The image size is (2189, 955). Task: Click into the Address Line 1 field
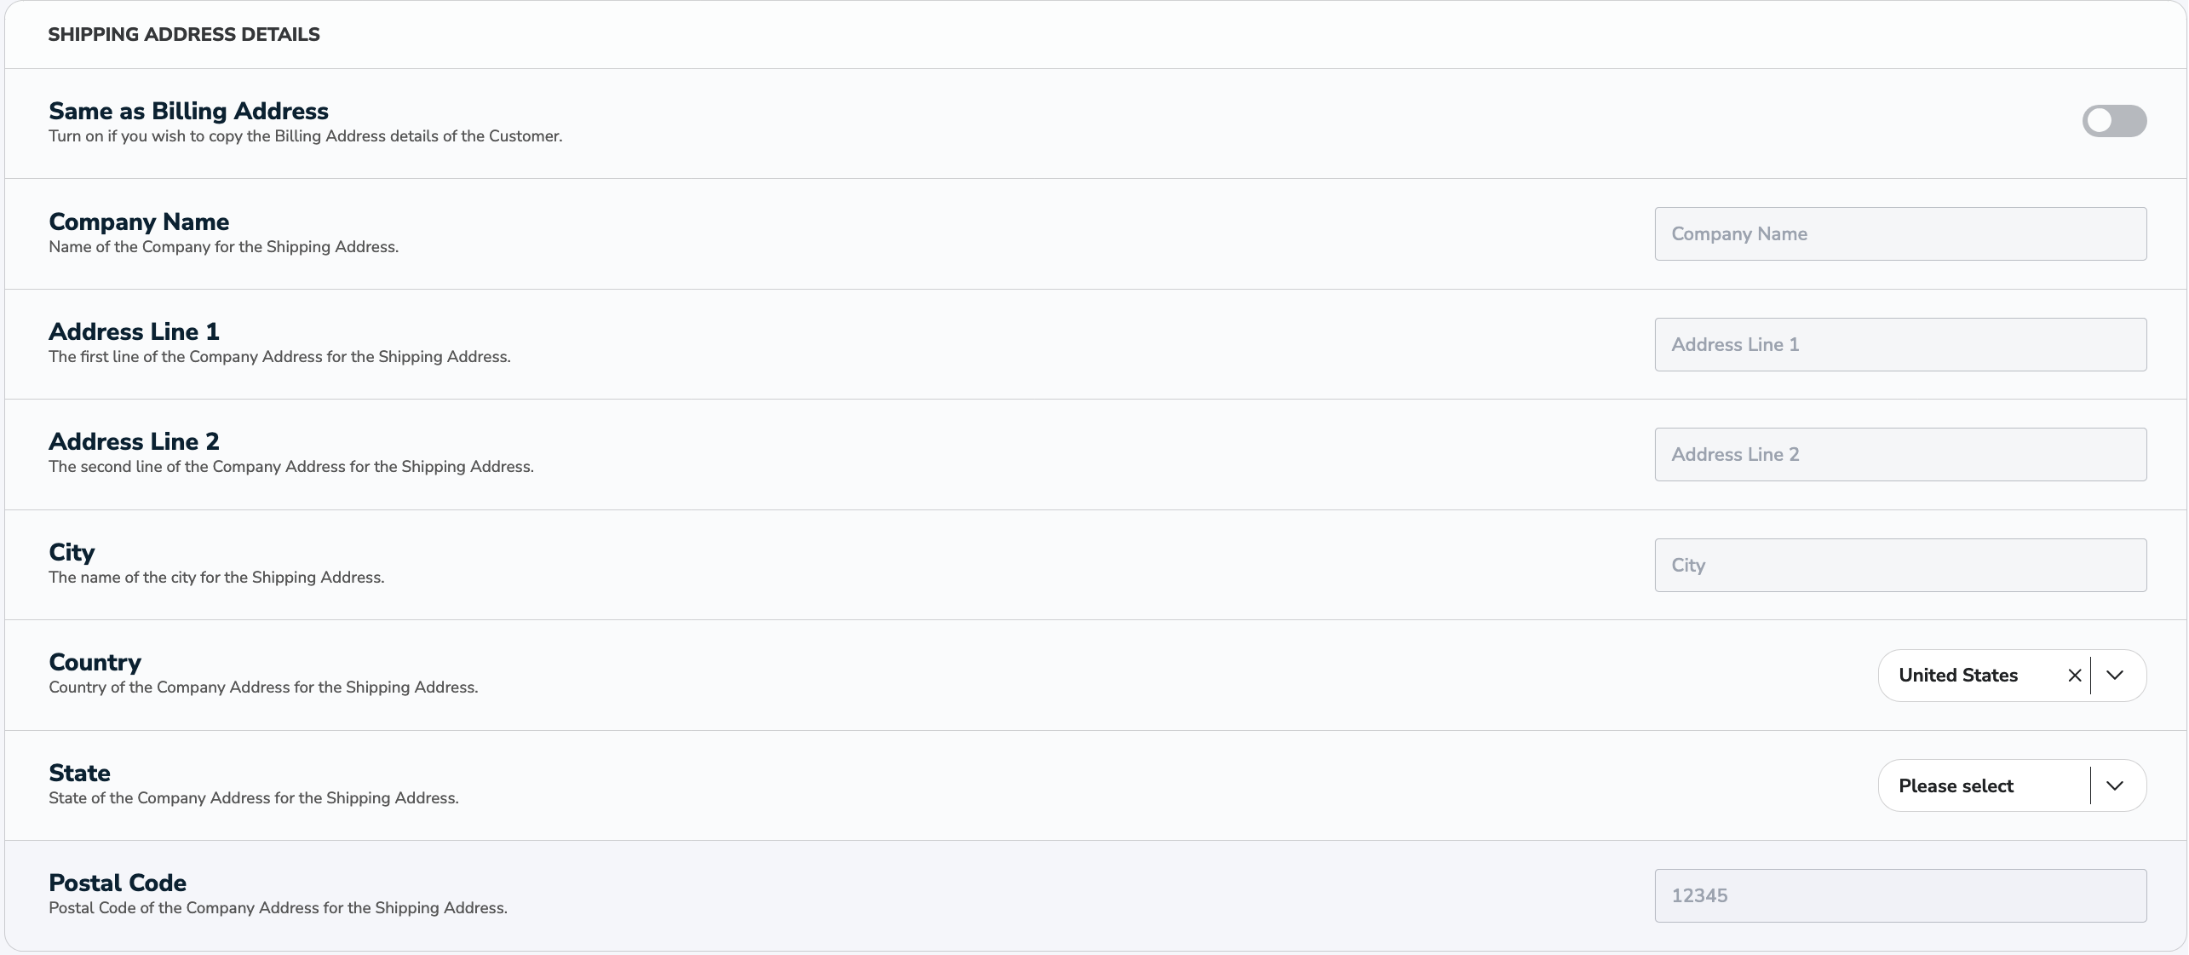(1899, 344)
